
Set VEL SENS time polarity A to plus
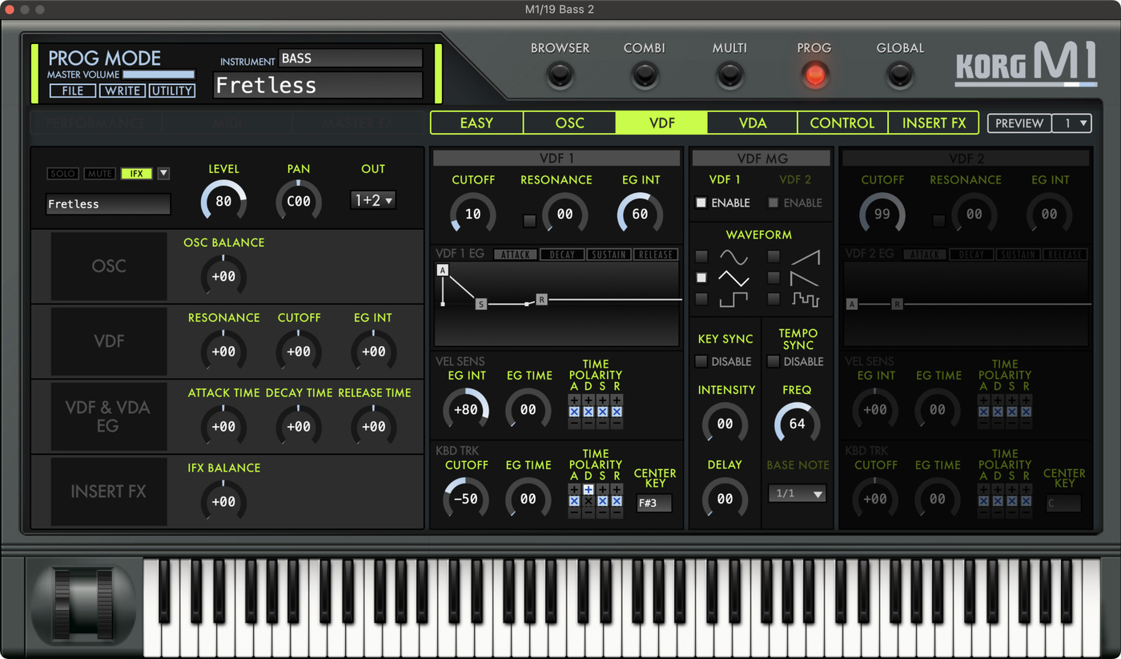[574, 400]
